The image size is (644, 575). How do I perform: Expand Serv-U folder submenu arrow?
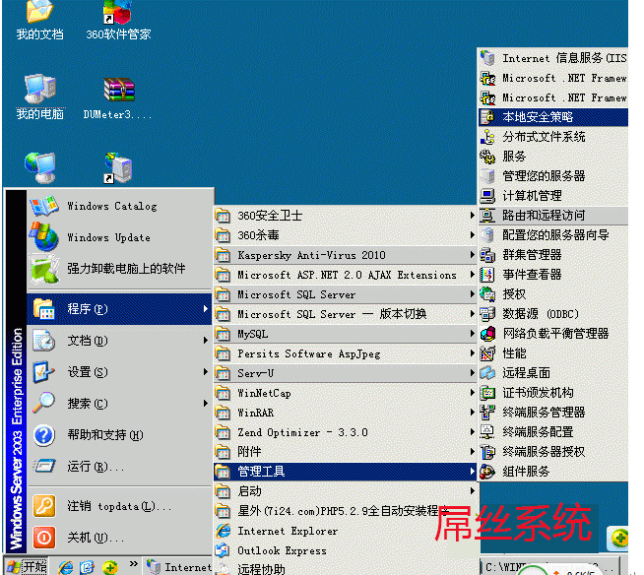click(x=472, y=373)
